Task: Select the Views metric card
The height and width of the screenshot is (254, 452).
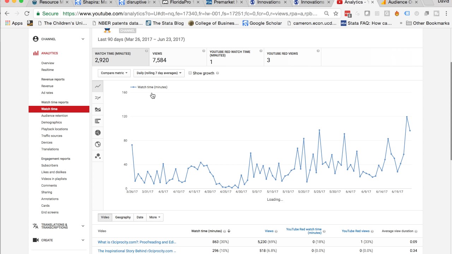Action: coord(178,57)
